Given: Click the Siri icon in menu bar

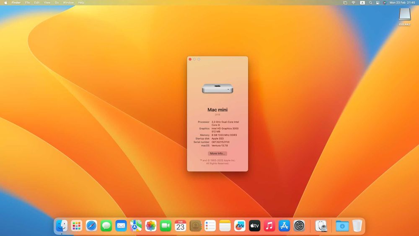Looking at the screenshot, I should coord(385,3).
